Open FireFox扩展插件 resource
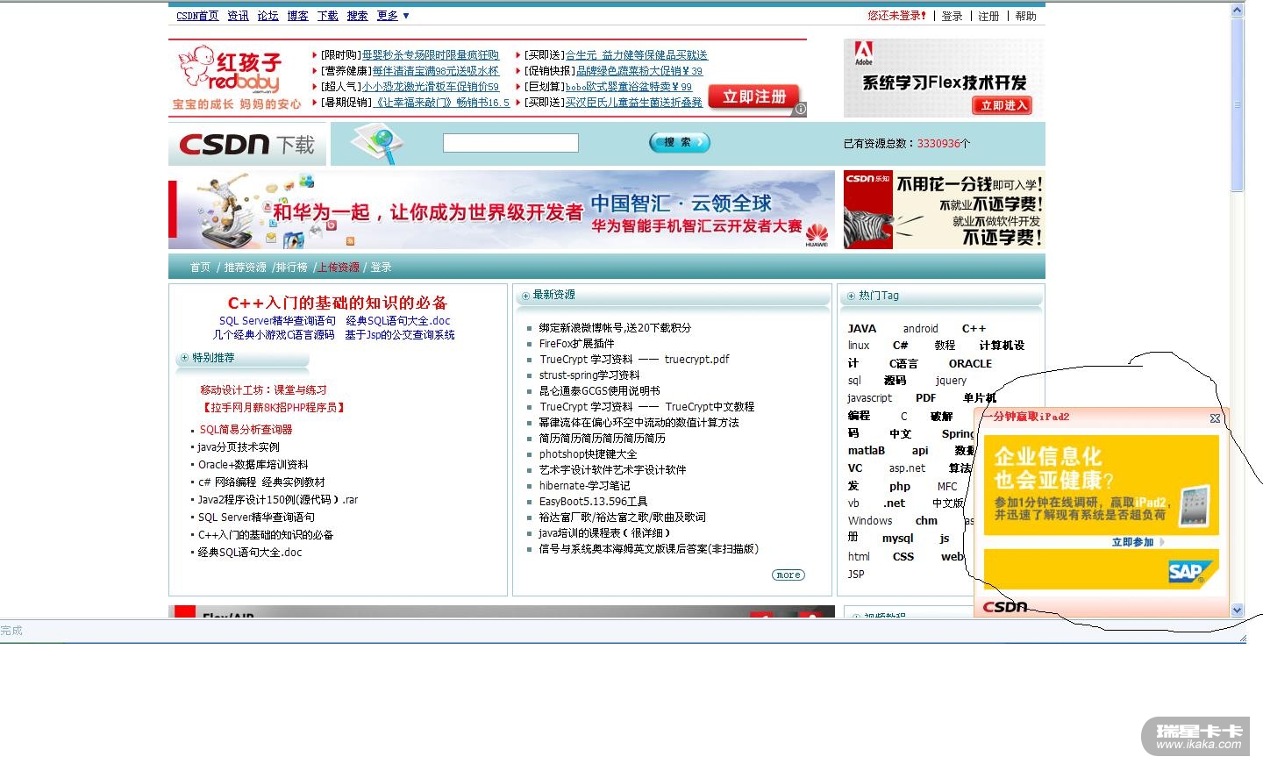Image resolution: width=1263 pixels, height=764 pixels. (577, 344)
